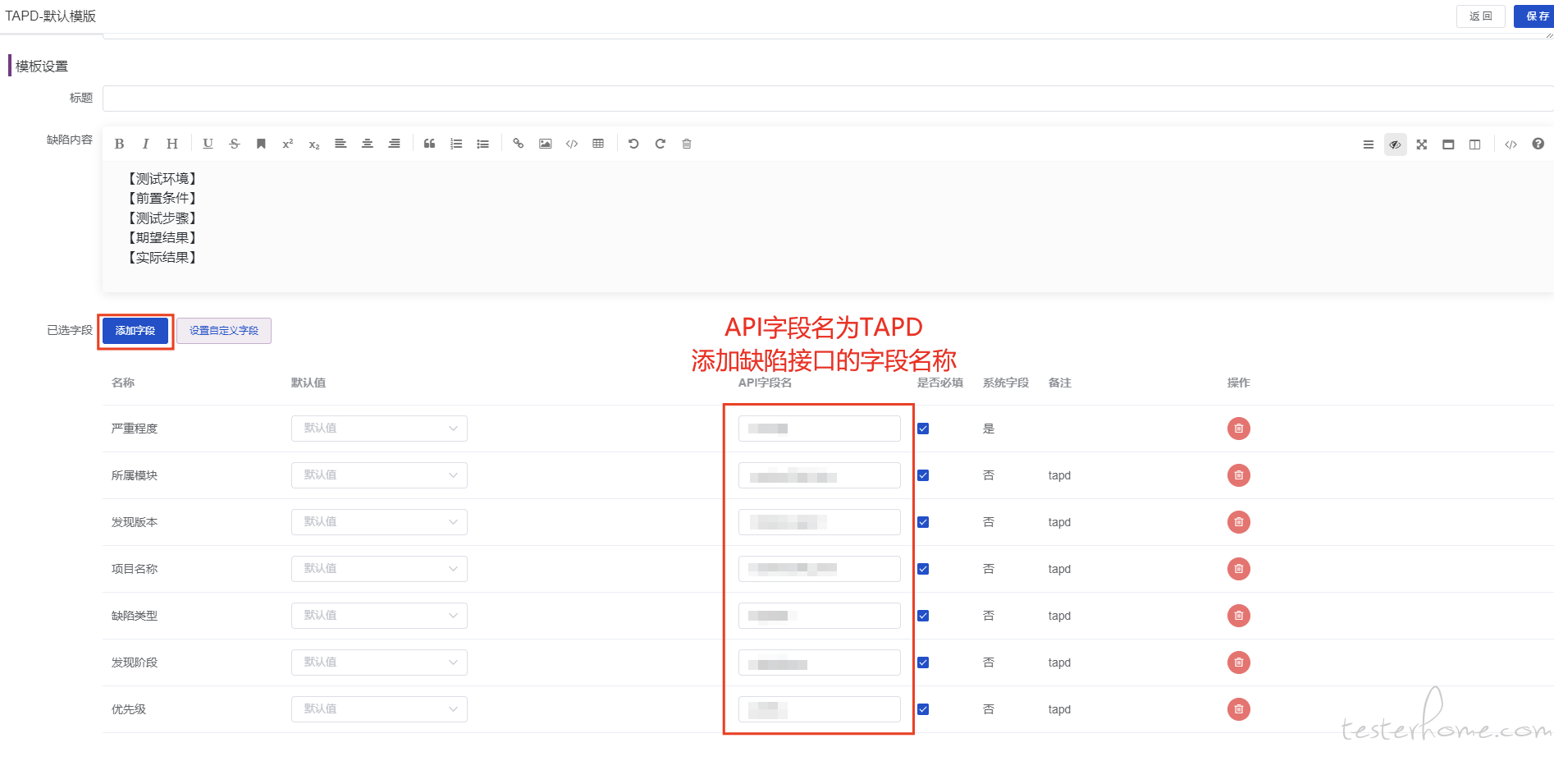Click 【实际结果】 line in editor content
This screenshot has width=1554, height=761.
pos(162,258)
